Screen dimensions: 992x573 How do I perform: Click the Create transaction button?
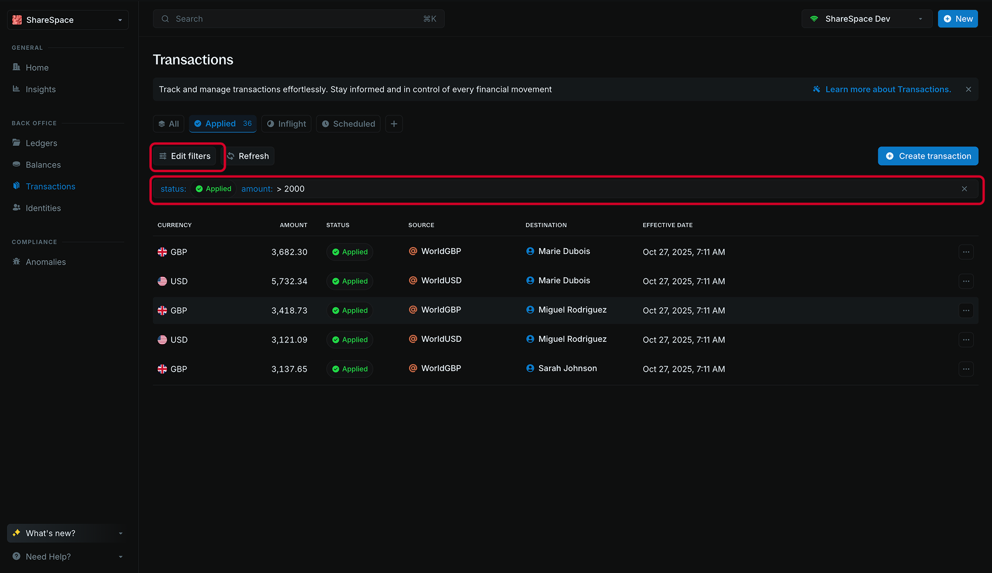pos(928,156)
